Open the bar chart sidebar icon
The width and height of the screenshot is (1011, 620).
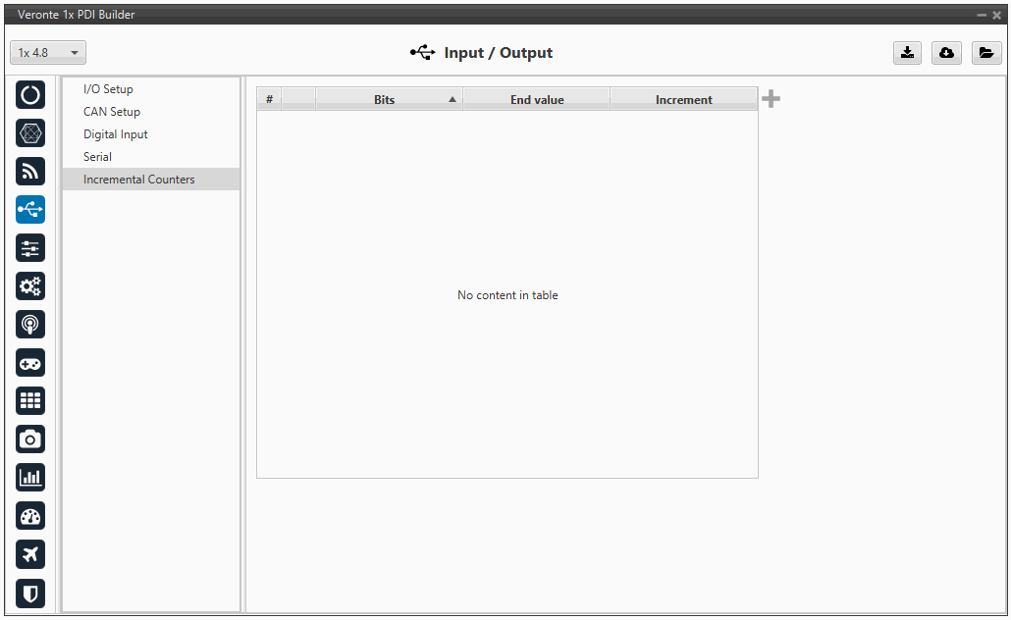tap(30, 478)
